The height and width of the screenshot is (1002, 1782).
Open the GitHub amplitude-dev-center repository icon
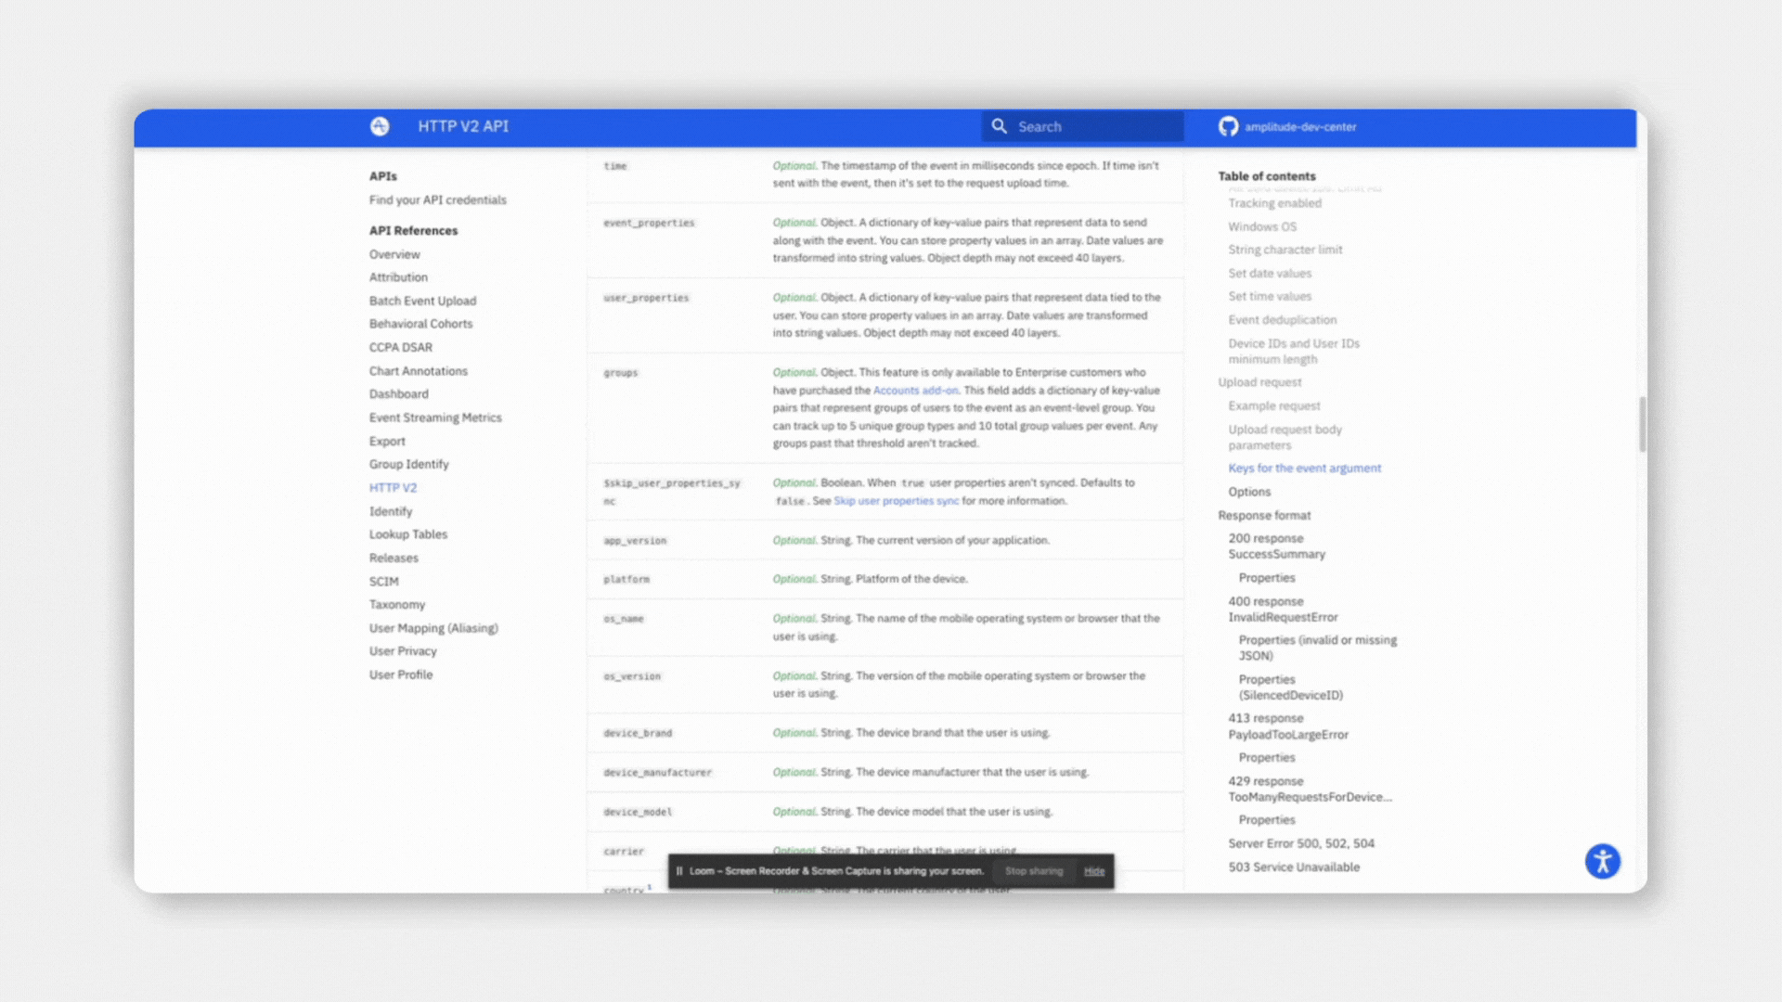tap(1228, 126)
